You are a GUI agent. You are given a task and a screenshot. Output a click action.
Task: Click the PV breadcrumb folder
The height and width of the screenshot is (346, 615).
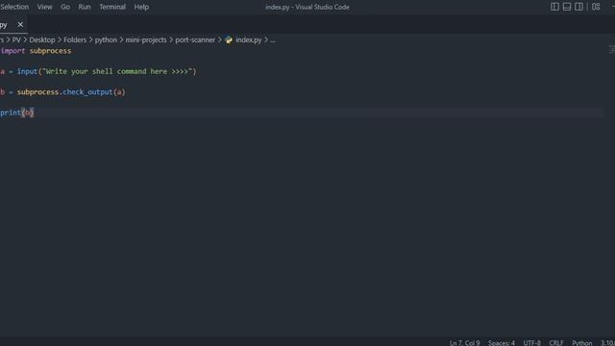tap(16, 40)
